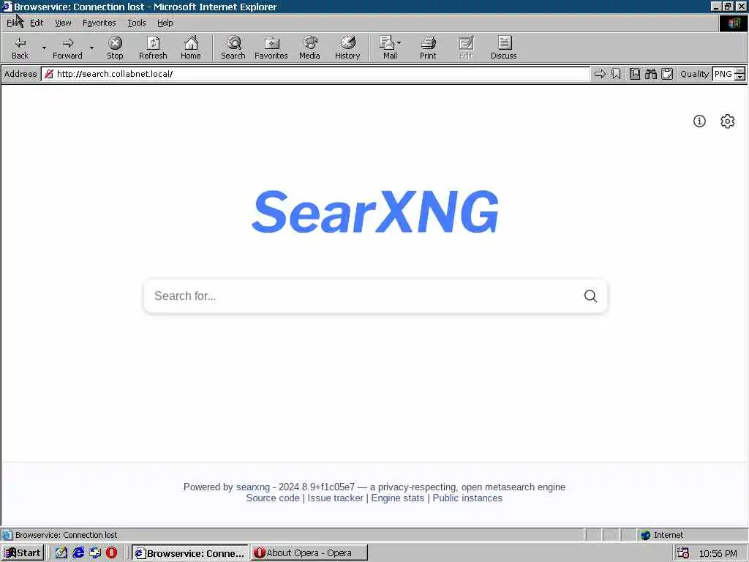749x562 pixels.
Task: Click the magnifier search submit icon
Action: pyautogui.click(x=590, y=296)
